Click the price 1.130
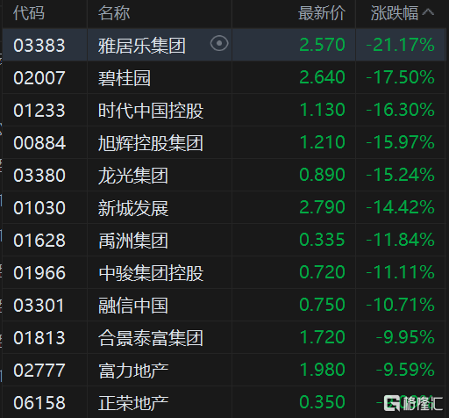Viewport: 449px width, 418px height. pos(322,110)
